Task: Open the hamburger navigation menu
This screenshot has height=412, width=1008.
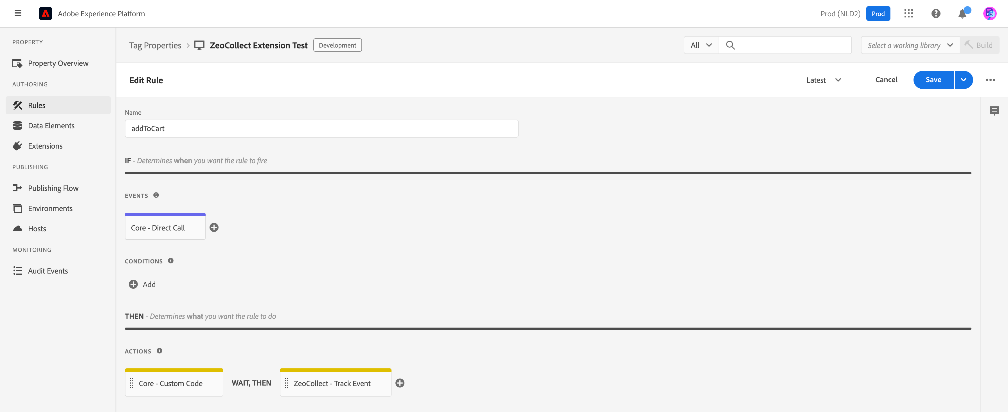Action: 18,13
